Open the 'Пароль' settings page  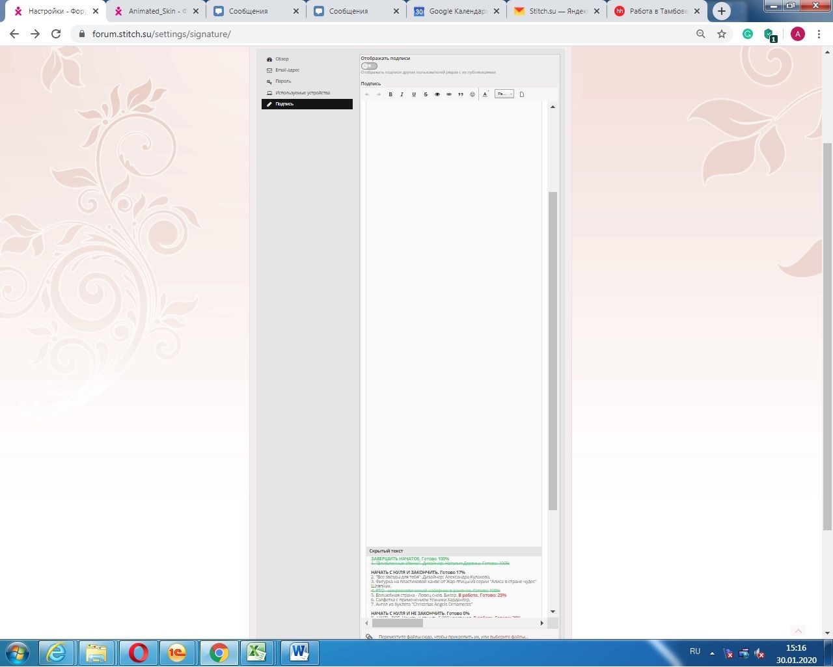click(x=283, y=81)
